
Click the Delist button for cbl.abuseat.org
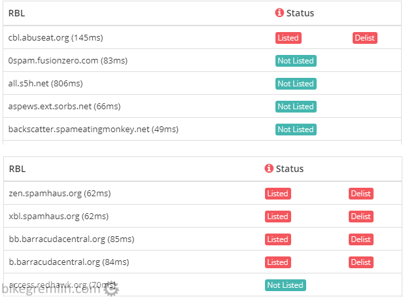click(x=364, y=38)
